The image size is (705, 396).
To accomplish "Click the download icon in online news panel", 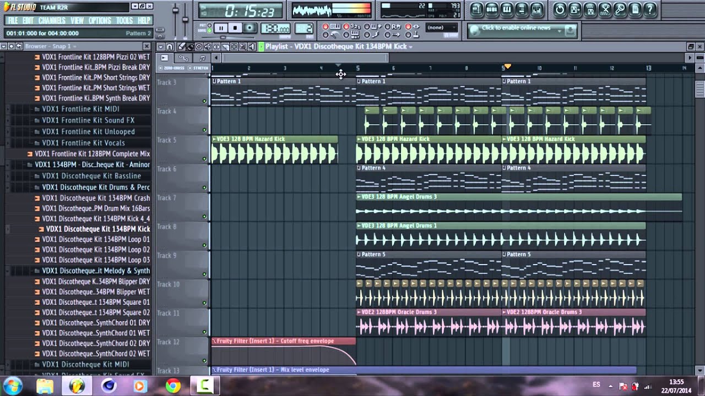I will (x=570, y=30).
